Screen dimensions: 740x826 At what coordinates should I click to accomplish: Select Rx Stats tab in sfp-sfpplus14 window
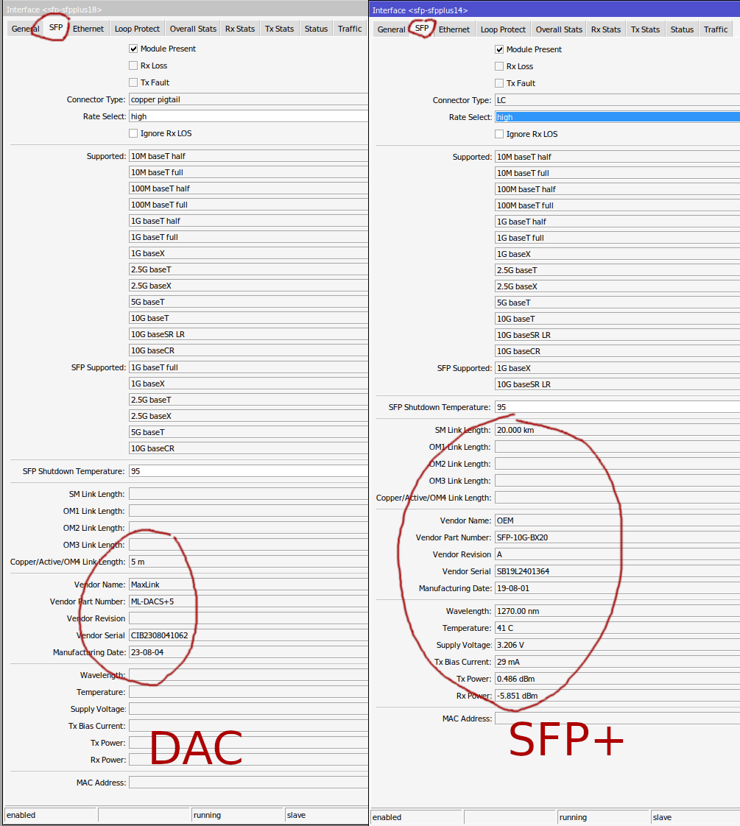pyautogui.click(x=606, y=29)
